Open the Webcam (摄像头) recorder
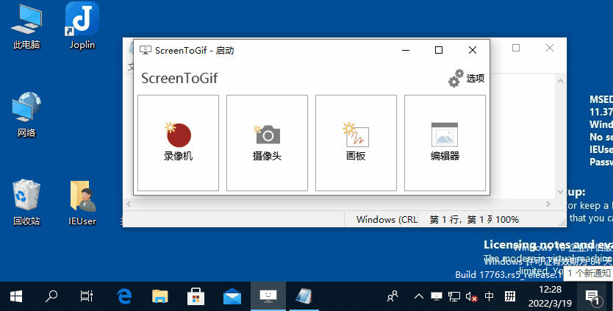Image resolution: width=613 pixels, height=311 pixels. pyautogui.click(x=267, y=143)
